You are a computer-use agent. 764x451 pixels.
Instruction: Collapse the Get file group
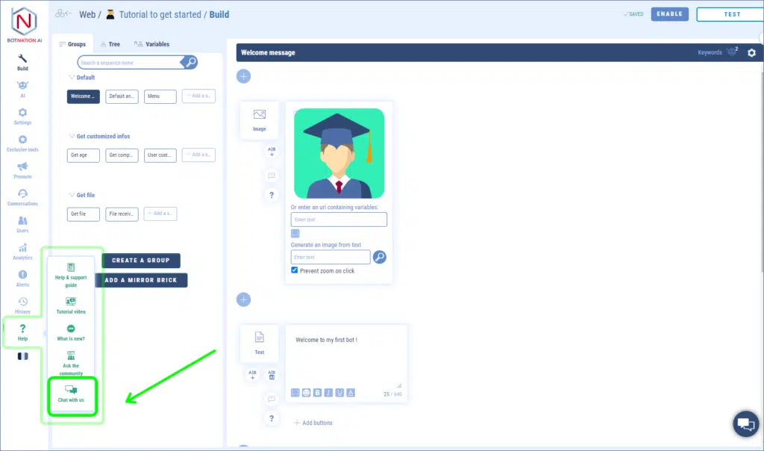(72, 195)
